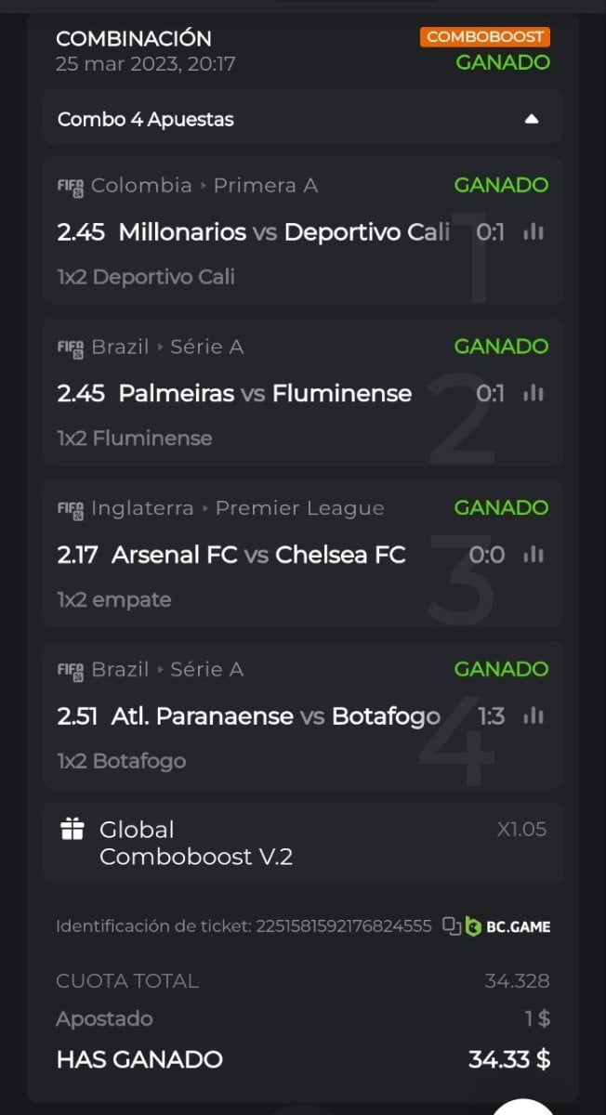The height and width of the screenshot is (1115, 606).
Task: Open stats icon for Atl. Paranaense vs Botafogo
Action: [533, 716]
